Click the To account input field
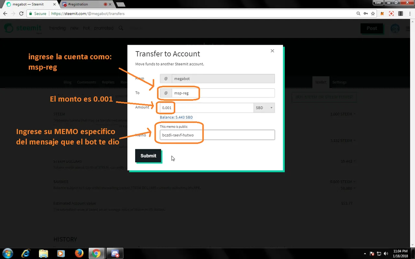 point(223,93)
